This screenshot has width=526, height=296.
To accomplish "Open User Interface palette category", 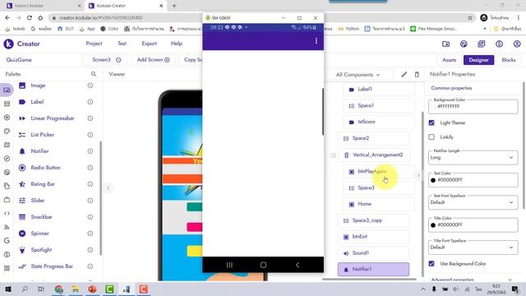I will click(x=7, y=90).
